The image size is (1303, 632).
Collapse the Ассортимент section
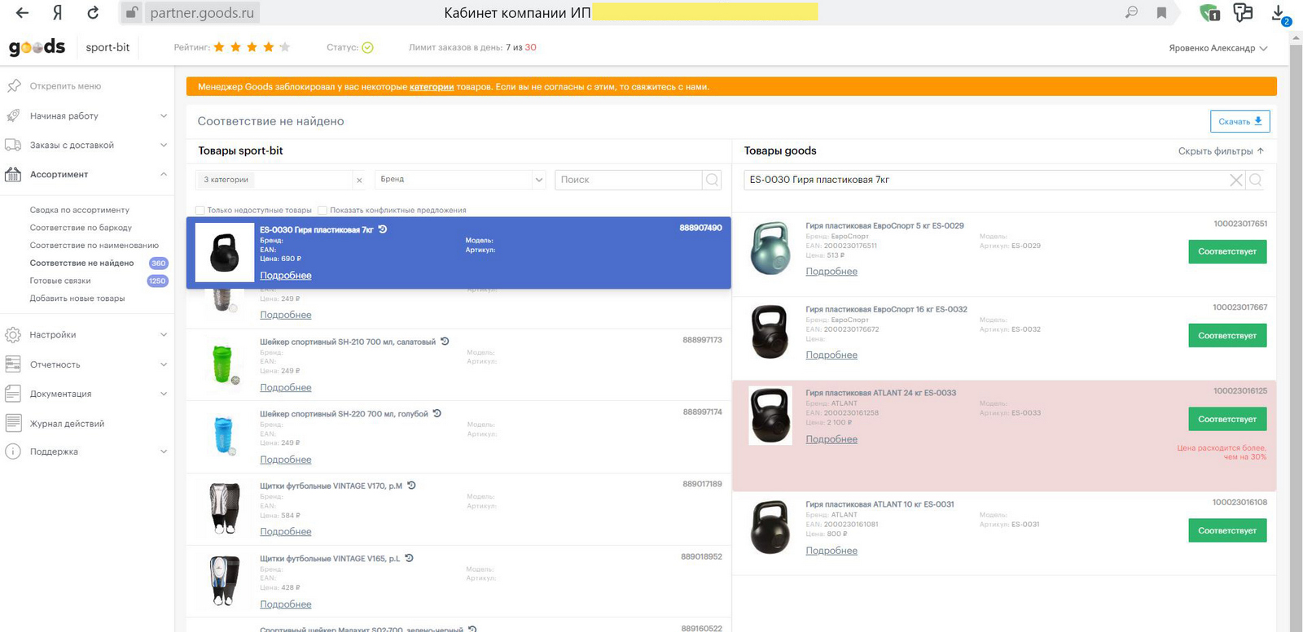(x=164, y=174)
